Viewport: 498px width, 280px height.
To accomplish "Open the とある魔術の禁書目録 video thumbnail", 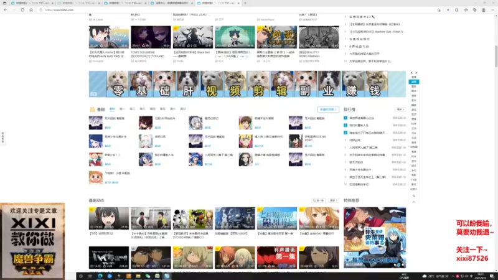I will [x=276, y=218].
